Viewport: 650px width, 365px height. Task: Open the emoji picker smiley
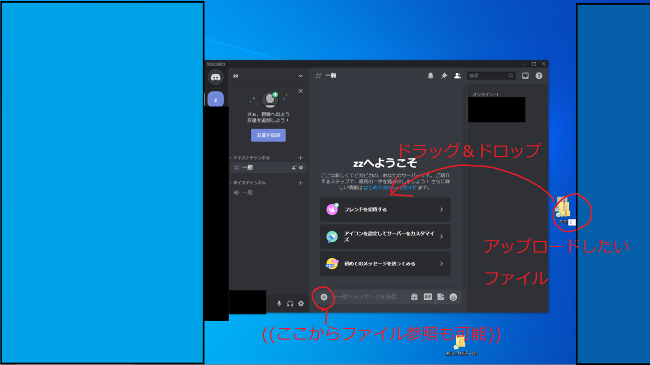tap(453, 297)
